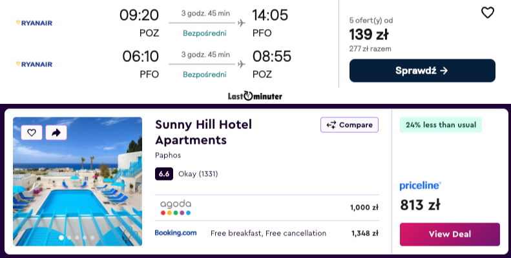Click the 6.6 rating badge

pyautogui.click(x=164, y=174)
